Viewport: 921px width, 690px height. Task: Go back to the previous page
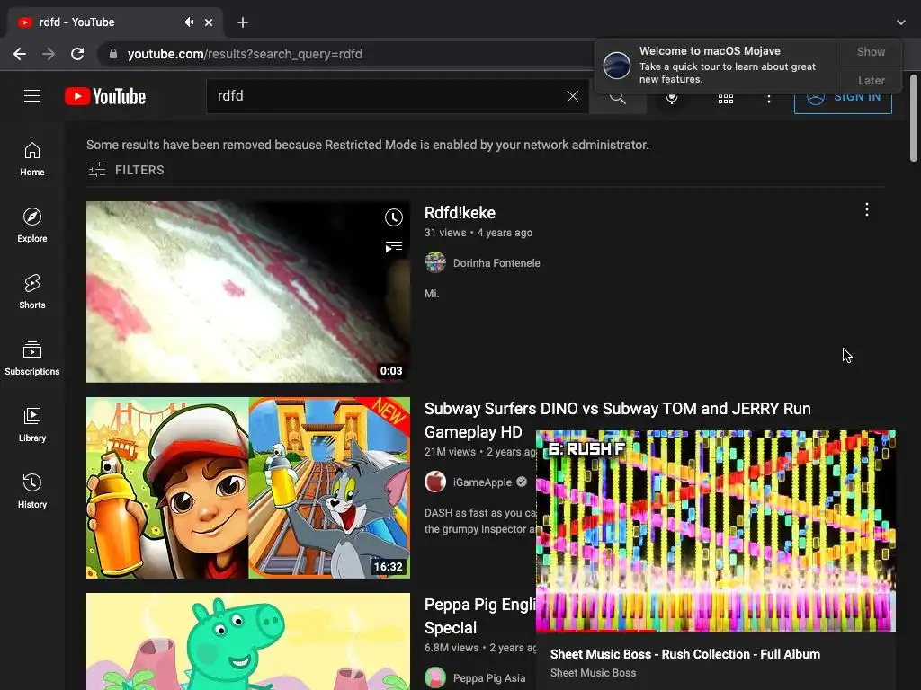[20, 54]
